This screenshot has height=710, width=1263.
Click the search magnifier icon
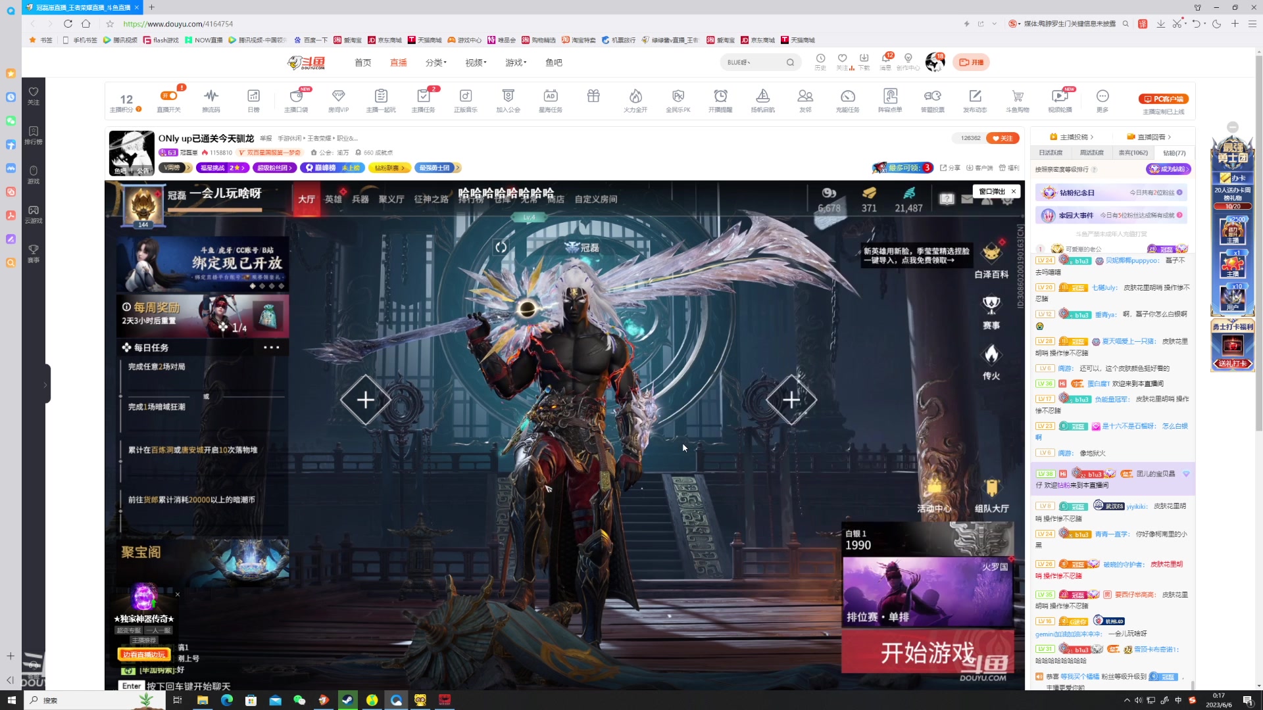pos(790,62)
